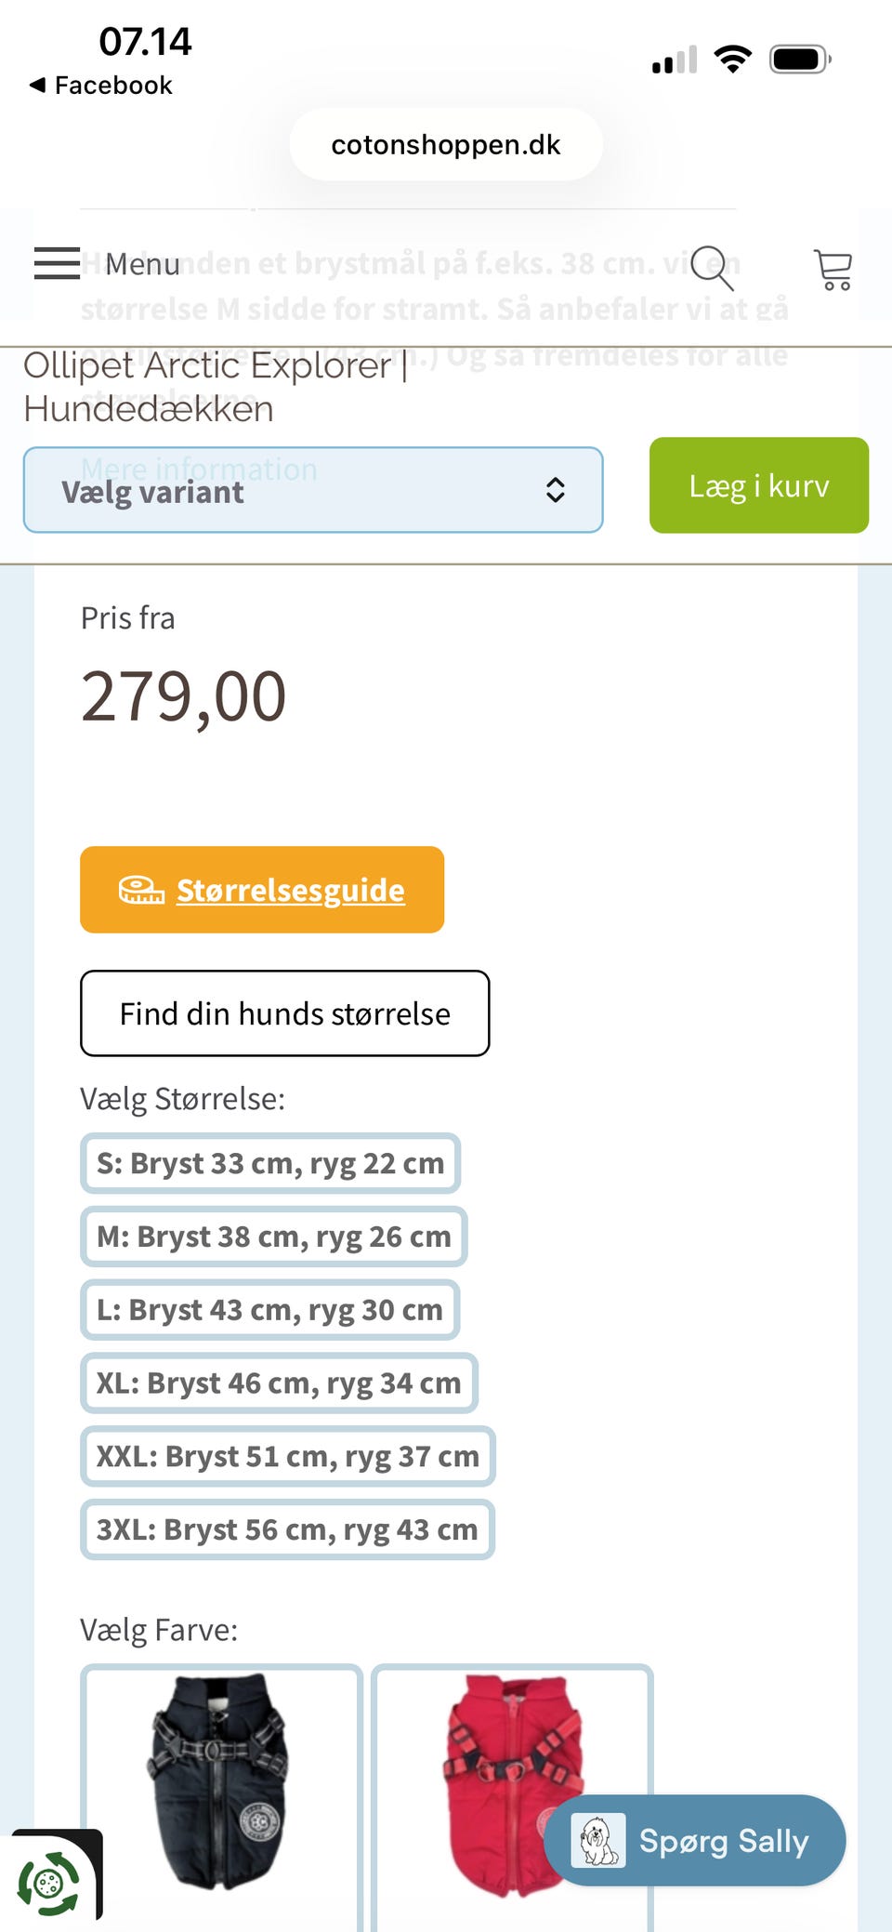Tap the Sally dog avatar icon

coord(597,1841)
